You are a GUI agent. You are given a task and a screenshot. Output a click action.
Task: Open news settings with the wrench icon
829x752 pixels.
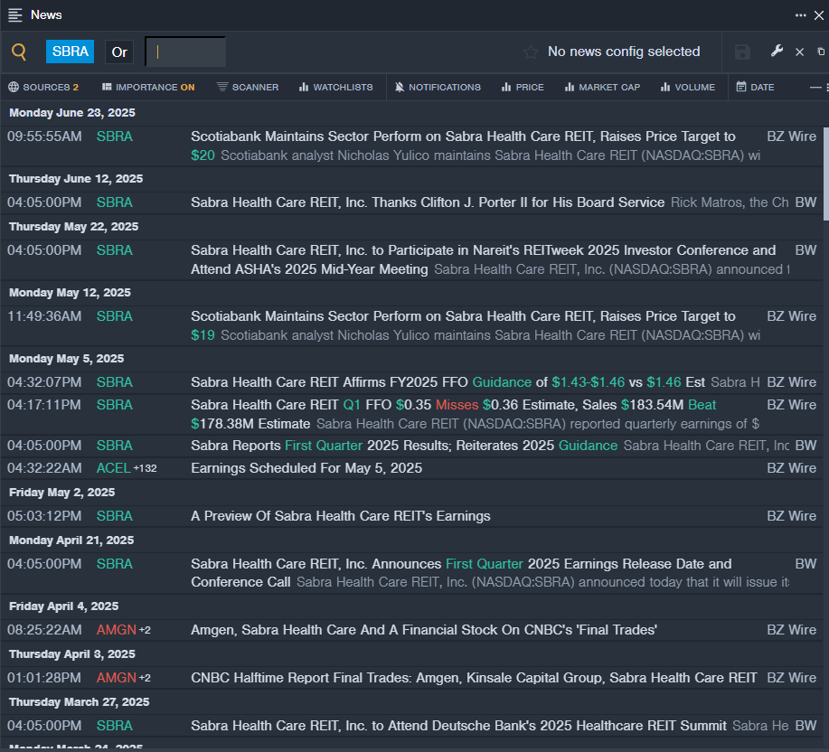[777, 52]
